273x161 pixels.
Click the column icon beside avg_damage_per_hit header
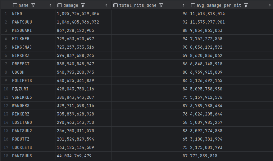click(x=193, y=5)
